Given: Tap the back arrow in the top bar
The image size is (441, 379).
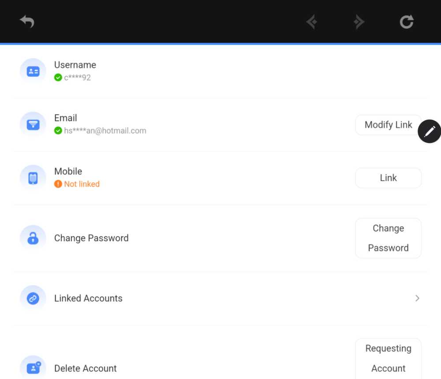Looking at the screenshot, I should (x=27, y=21).
